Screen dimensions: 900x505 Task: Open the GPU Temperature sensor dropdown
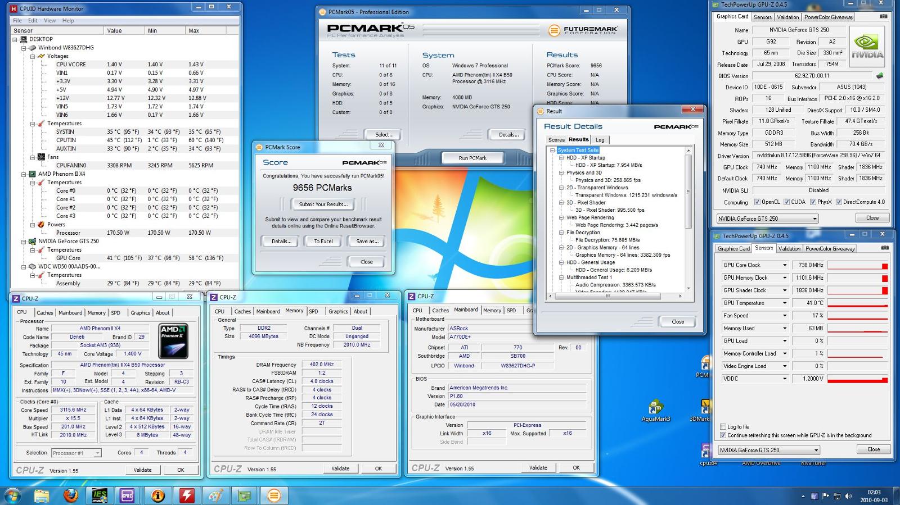785,303
